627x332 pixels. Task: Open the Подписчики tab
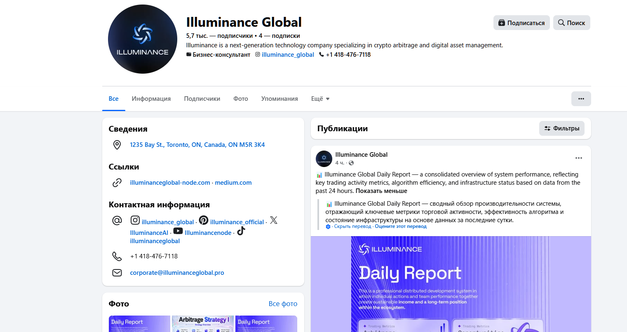[202, 99]
